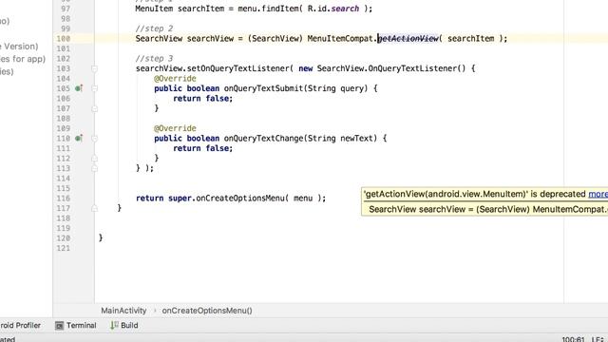Collapse the code block at line 103
This screenshot has height=342, width=608.
coord(94,68)
